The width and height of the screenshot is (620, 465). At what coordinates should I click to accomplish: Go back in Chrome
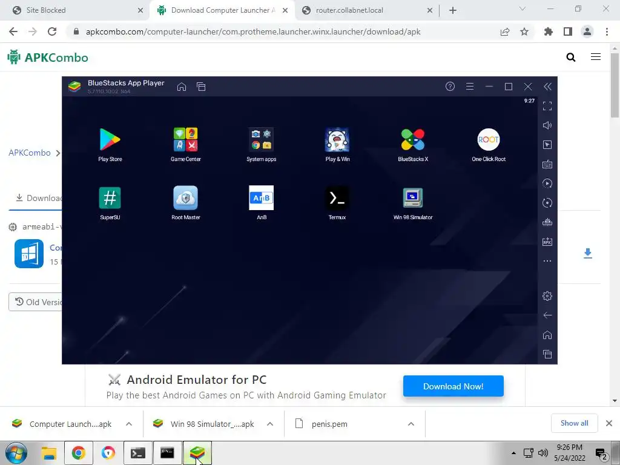[13, 31]
